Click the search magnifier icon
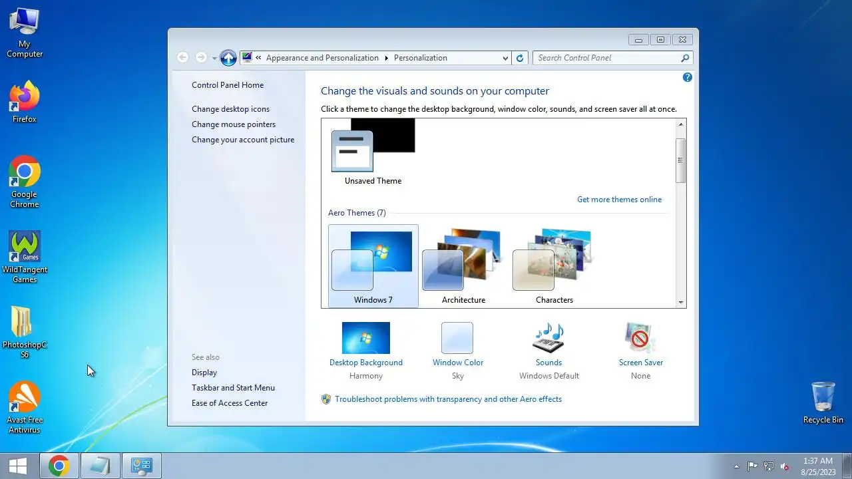The image size is (852, 479). 685,58
